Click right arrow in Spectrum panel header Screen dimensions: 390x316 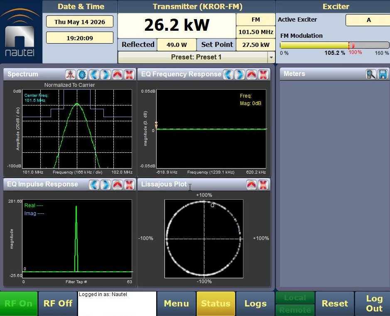pyautogui.click(x=106, y=75)
